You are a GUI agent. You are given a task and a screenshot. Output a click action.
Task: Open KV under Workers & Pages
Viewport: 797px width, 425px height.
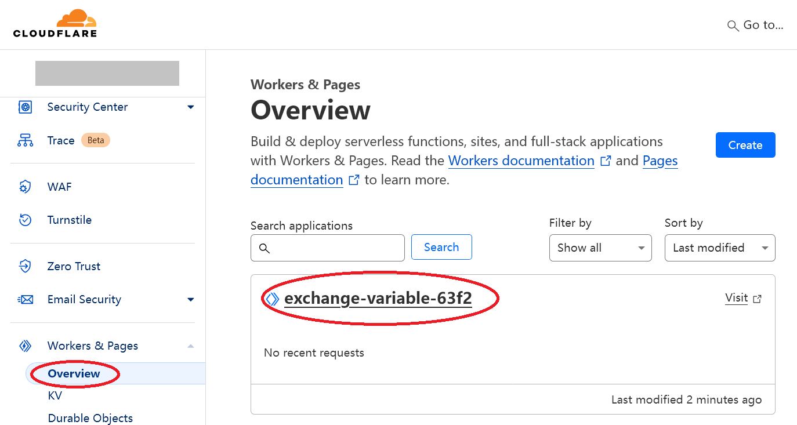coord(55,396)
